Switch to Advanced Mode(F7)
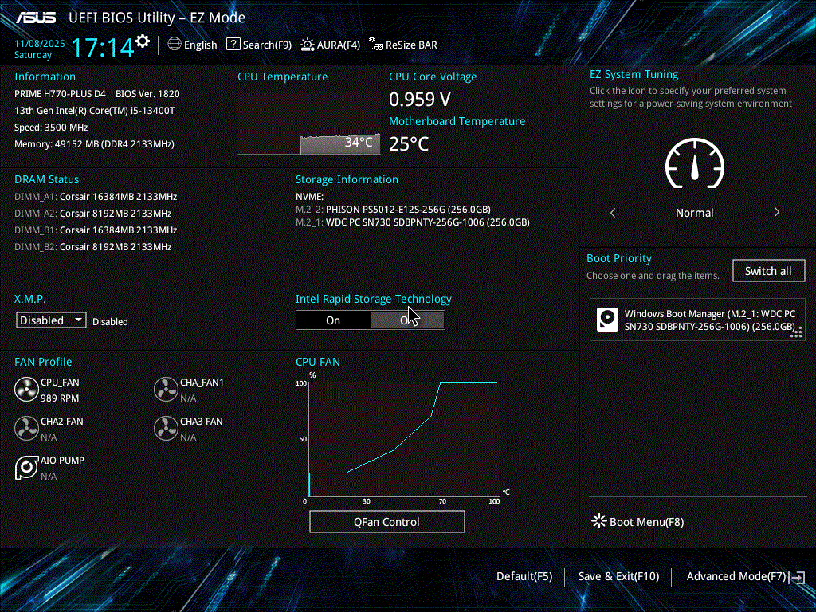The width and height of the screenshot is (816, 612). 744,576
